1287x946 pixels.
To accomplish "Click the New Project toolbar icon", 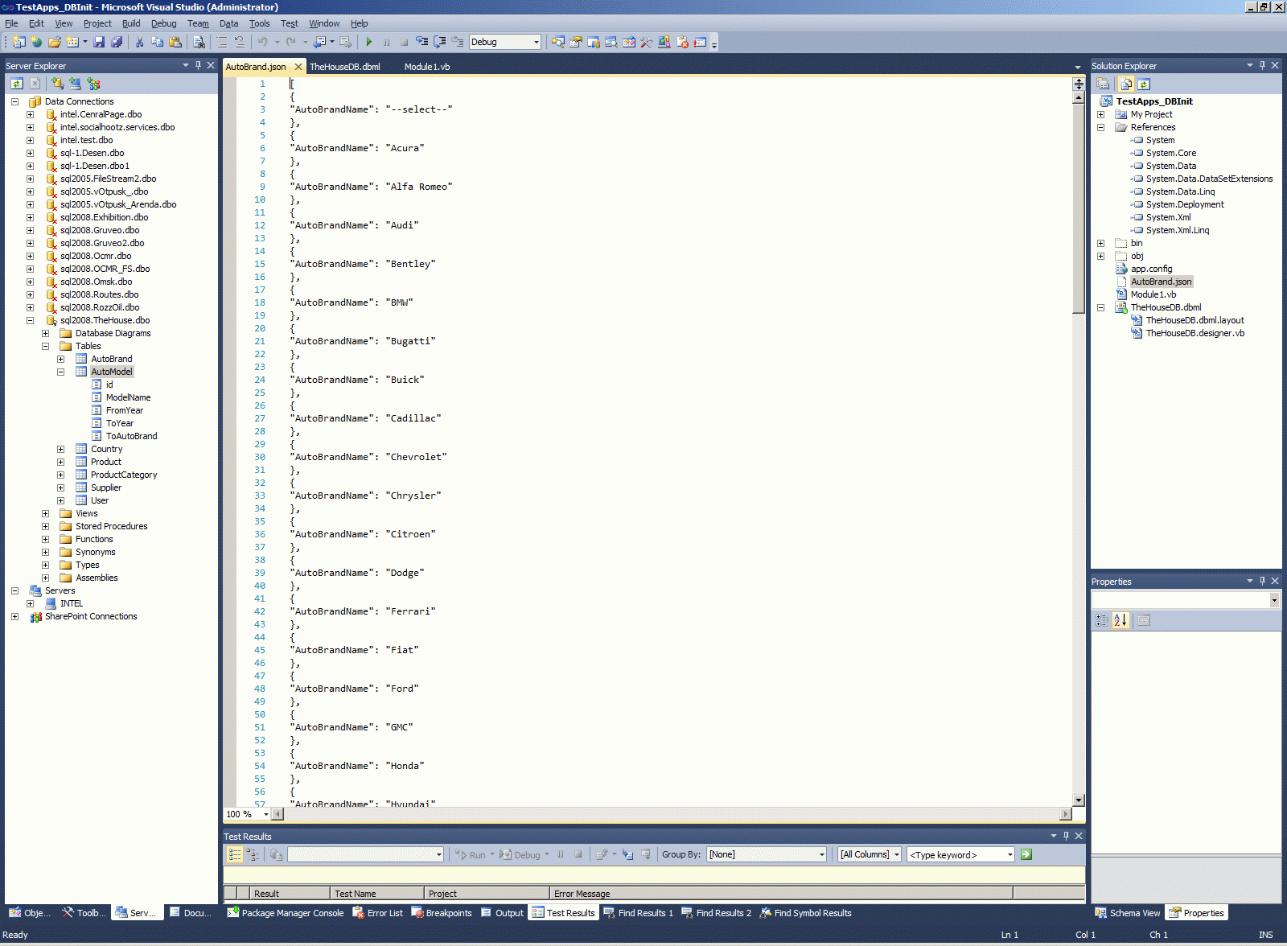I will point(19,42).
